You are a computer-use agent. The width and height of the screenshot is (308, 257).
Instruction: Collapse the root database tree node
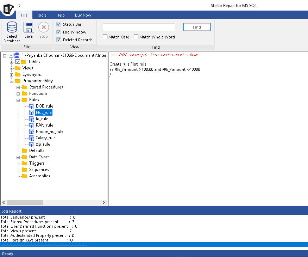(x=5, y=56)
